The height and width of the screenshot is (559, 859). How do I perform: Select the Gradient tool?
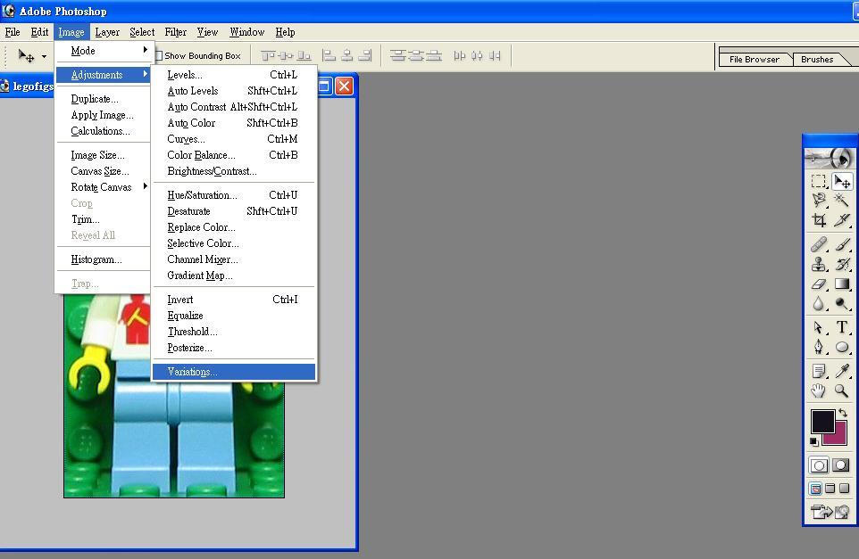click(841, 284)
